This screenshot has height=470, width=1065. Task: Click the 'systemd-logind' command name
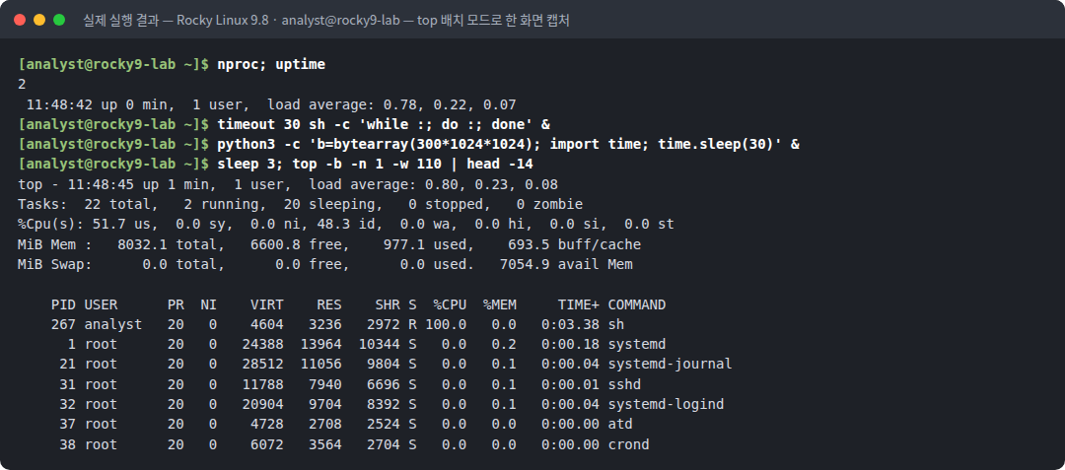667,404
